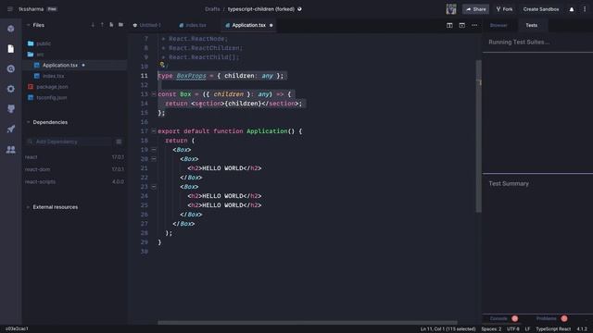Open the Live collaboration people panel
Viewport: 593px width, 333px height.
coord(11,150)
